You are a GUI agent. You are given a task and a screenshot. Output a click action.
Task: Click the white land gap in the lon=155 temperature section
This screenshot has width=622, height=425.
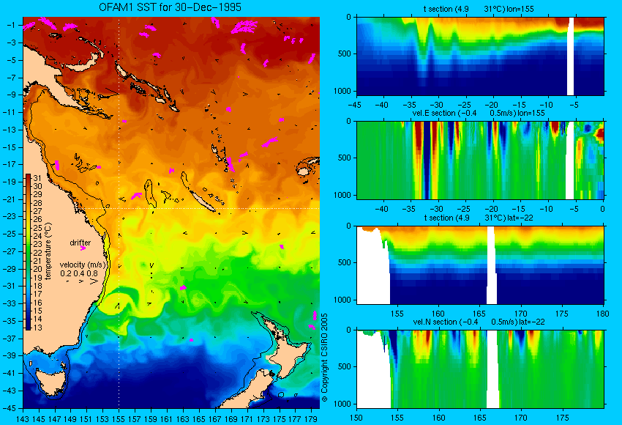pyautogui.click(x=571, y=56)
